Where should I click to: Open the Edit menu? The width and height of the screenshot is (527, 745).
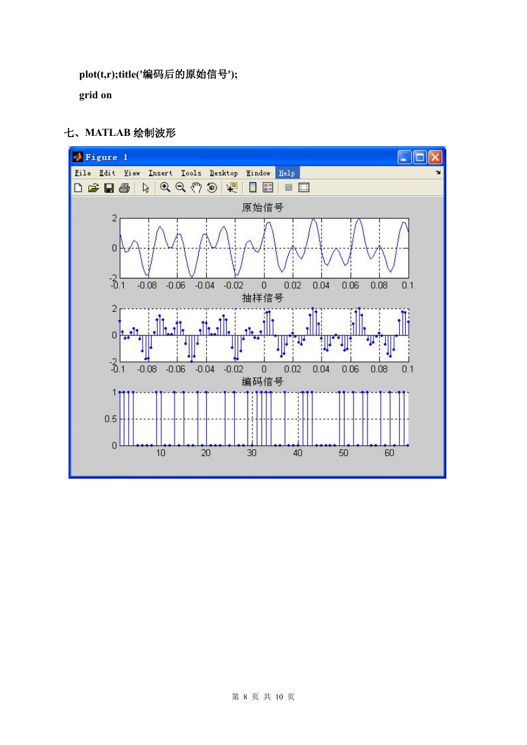[x=107, y=173]
